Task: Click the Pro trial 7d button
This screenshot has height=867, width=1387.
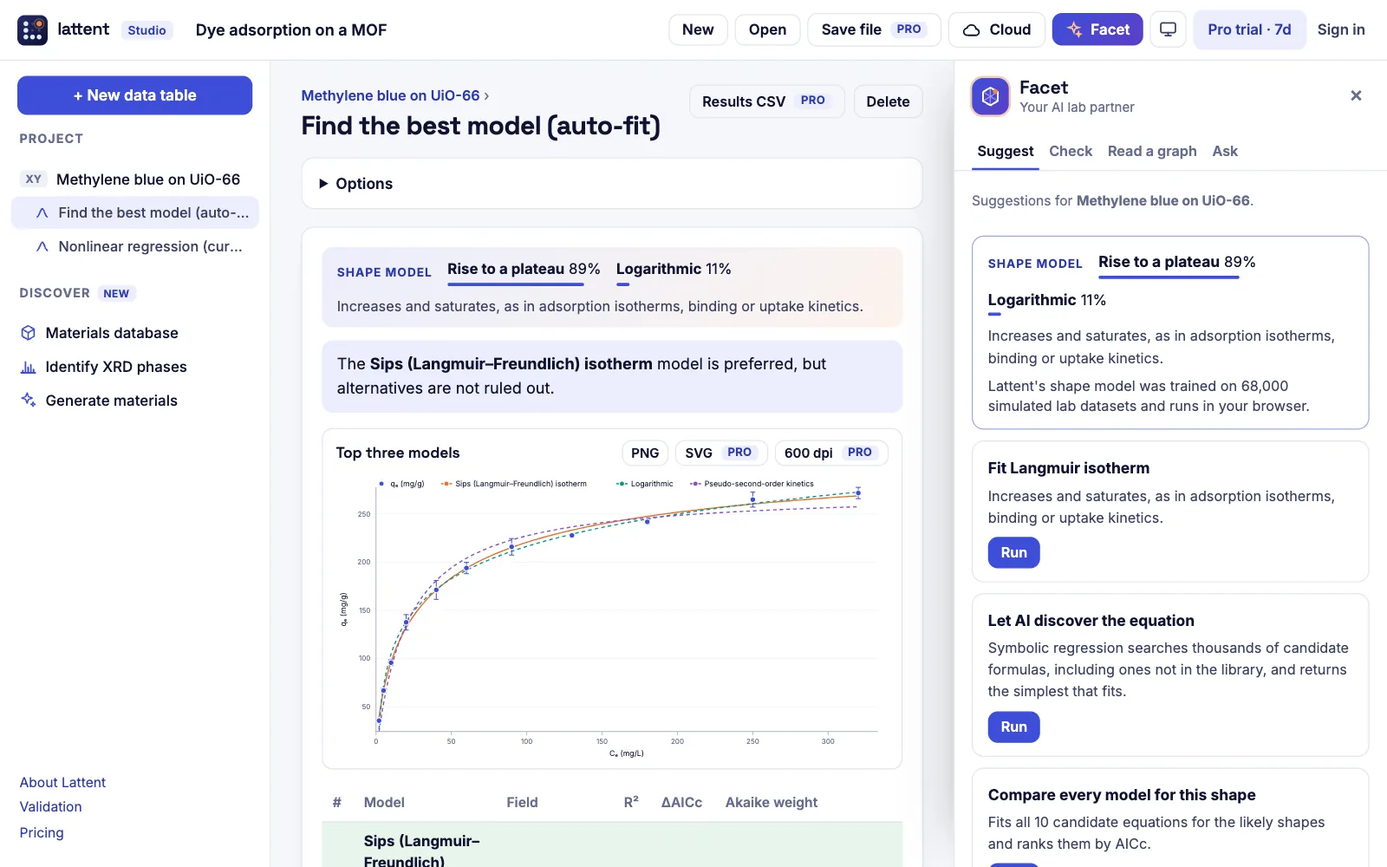Action: coord(1249,29)
